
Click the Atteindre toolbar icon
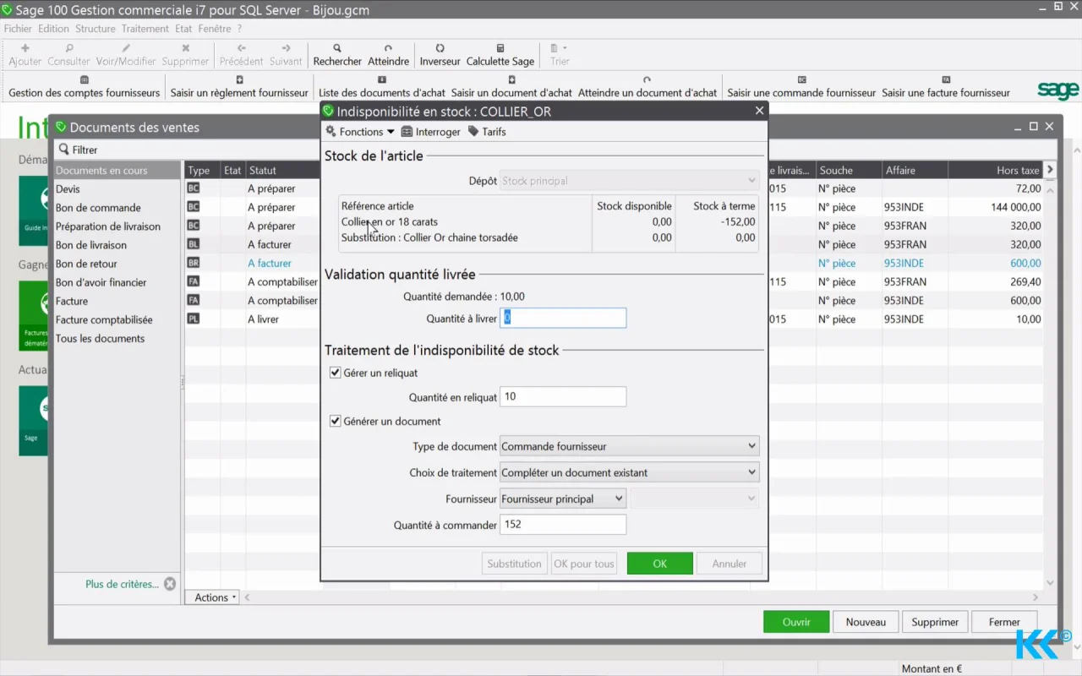pos(388,48)
